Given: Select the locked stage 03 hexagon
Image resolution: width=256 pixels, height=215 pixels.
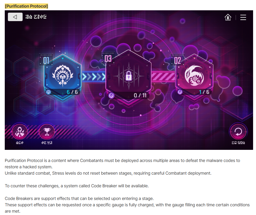Looking at the screenshot, I should [x=128, y=76].
